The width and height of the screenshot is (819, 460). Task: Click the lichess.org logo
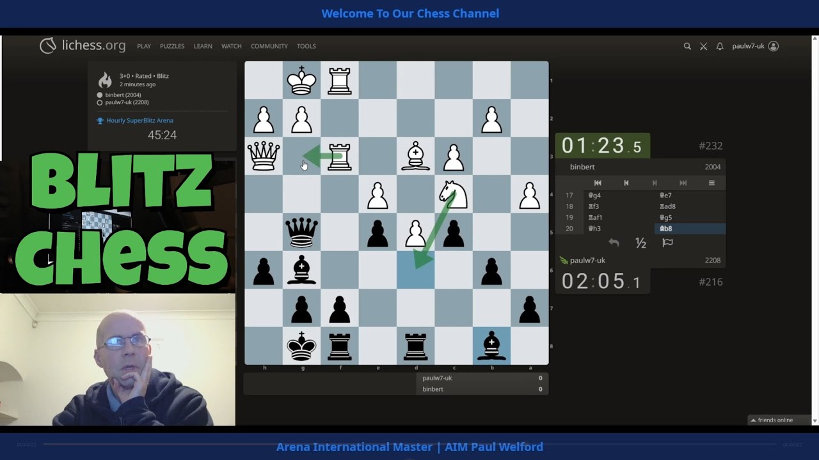[83, 45]
